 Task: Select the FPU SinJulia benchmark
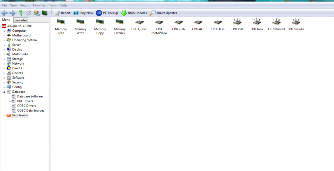(x=296, y=24)
